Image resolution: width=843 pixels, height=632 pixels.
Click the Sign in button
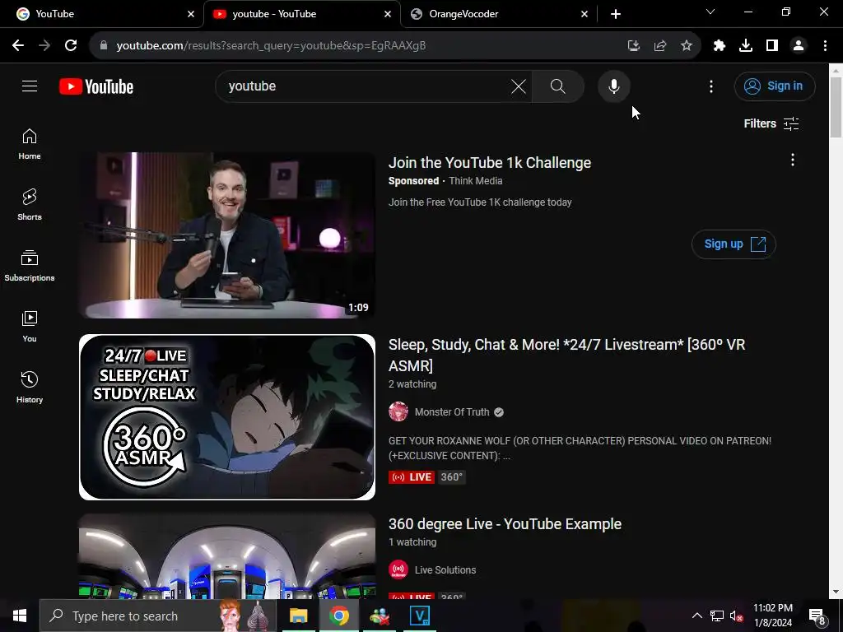[774, 86]
